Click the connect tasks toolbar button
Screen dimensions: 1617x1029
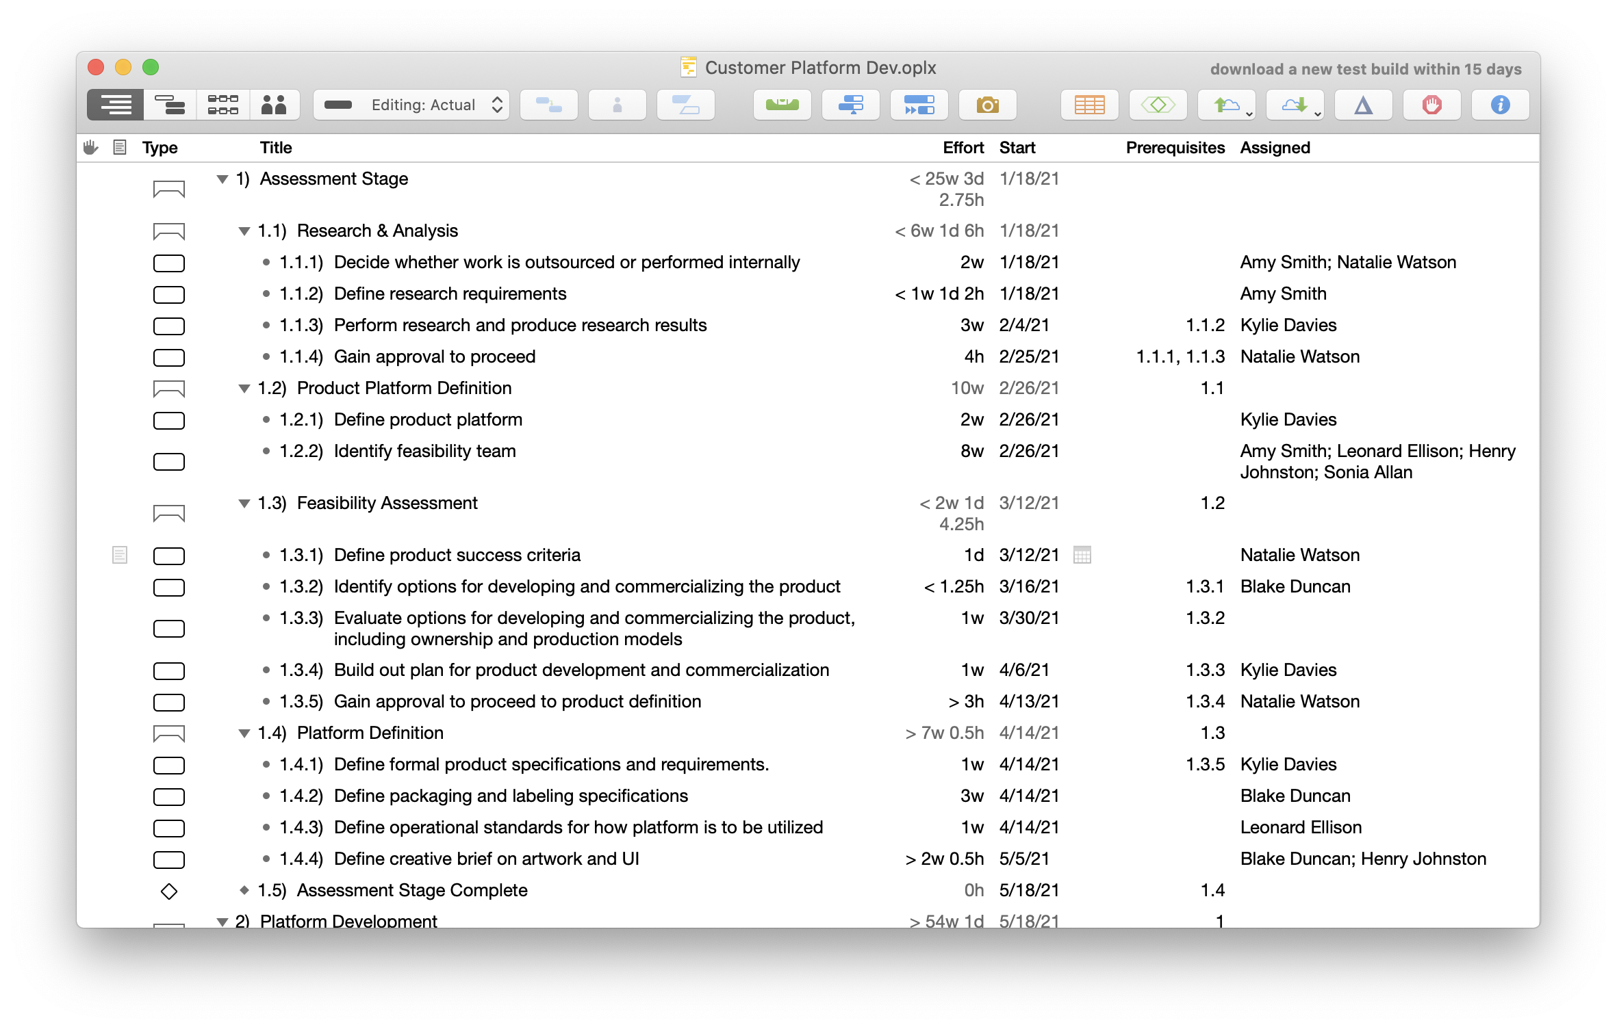[549, 105]
